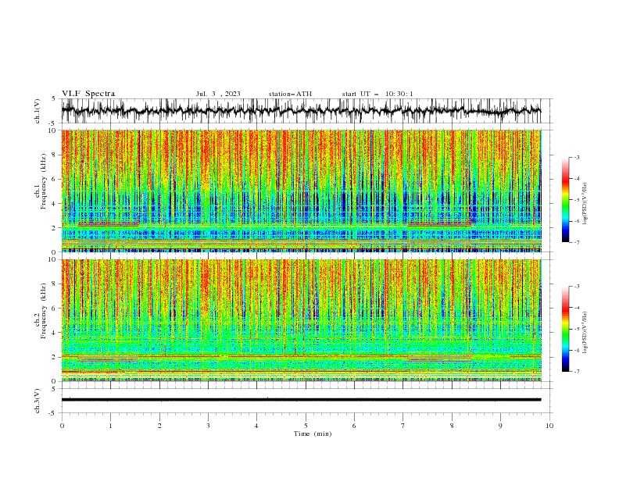Click time axis tick label "1"
The image size is (619, 478).
click(110, 426)
